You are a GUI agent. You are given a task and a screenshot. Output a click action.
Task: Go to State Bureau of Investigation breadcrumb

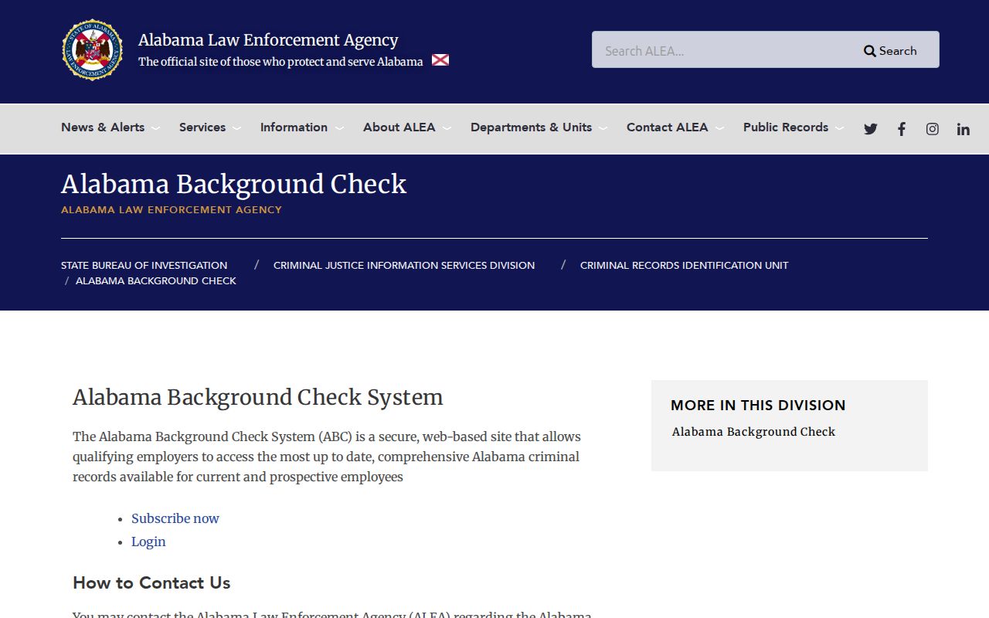pyautogui.click(x=144, y=265)
